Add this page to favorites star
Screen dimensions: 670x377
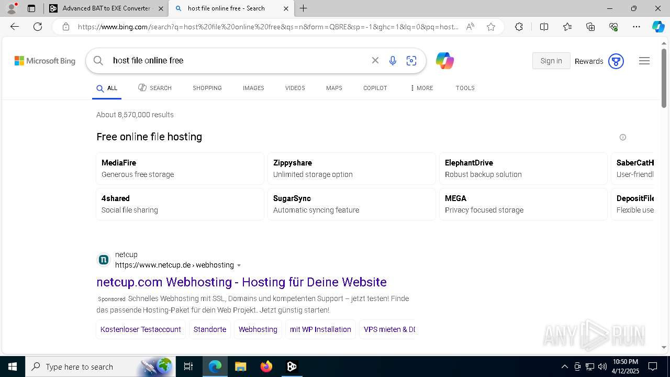[x=491, y=27]
